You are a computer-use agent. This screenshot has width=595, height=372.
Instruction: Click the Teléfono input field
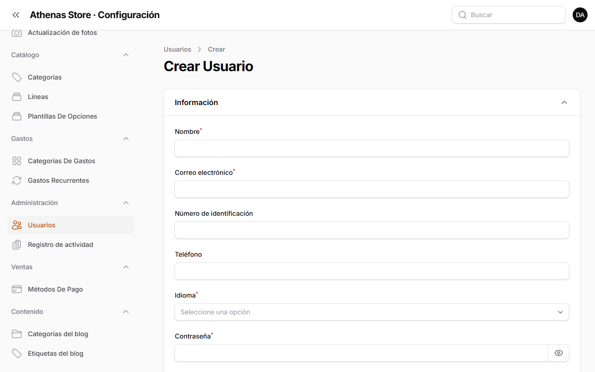372,271
